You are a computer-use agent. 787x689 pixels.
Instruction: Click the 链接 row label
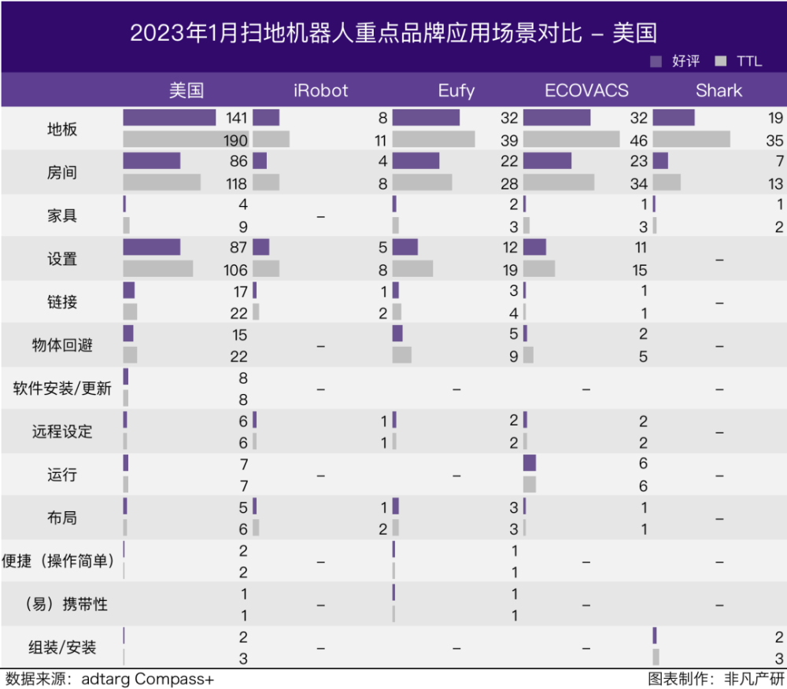coord(62,302)
